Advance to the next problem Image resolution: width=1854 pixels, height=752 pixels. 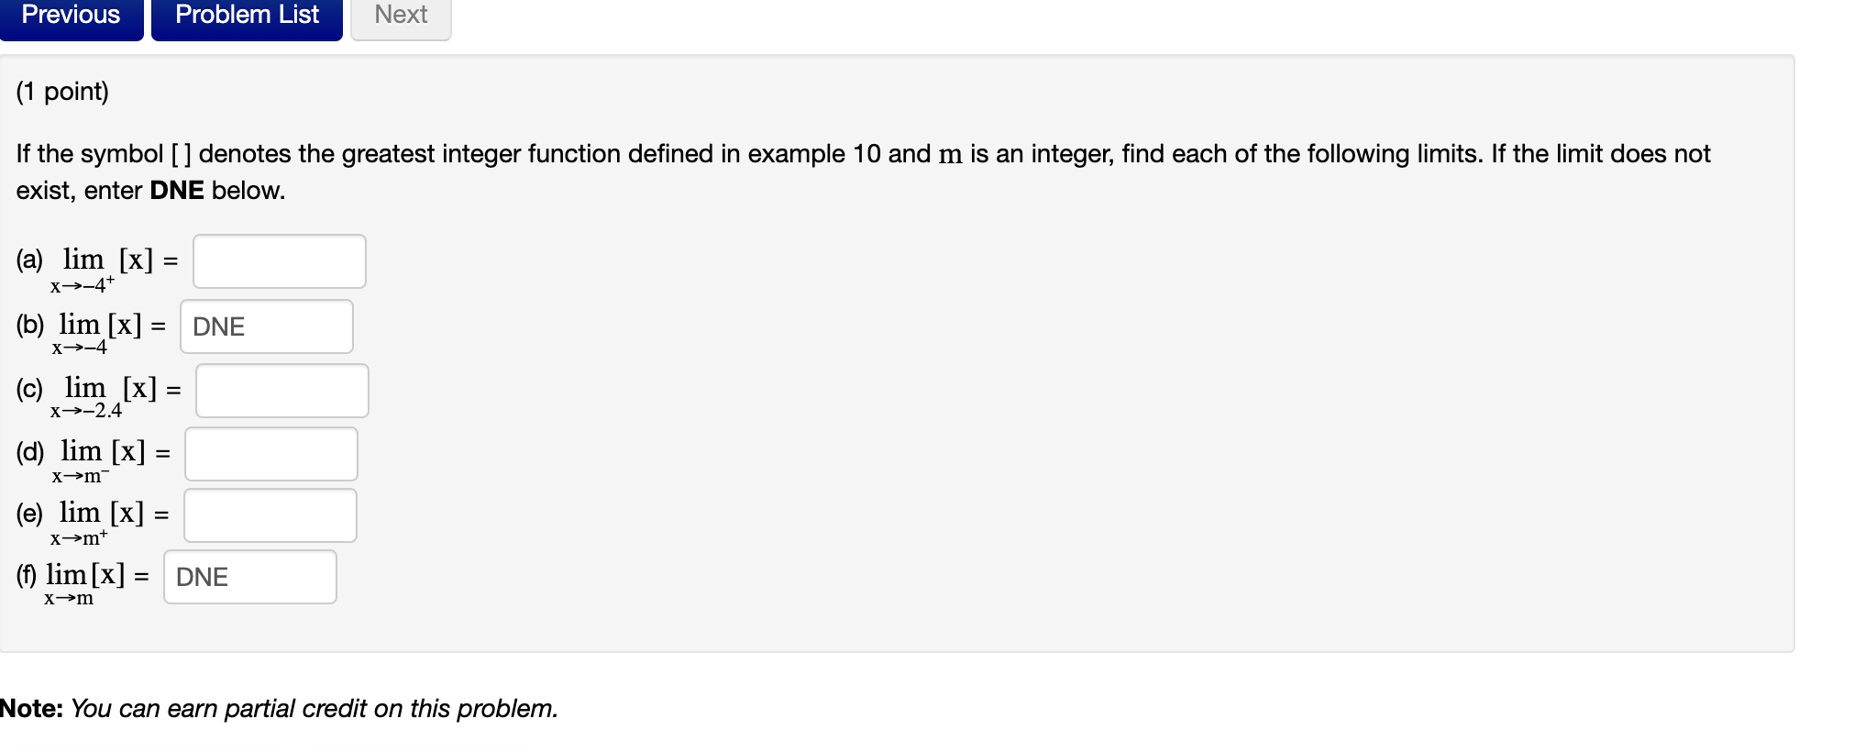pos(400,15)
